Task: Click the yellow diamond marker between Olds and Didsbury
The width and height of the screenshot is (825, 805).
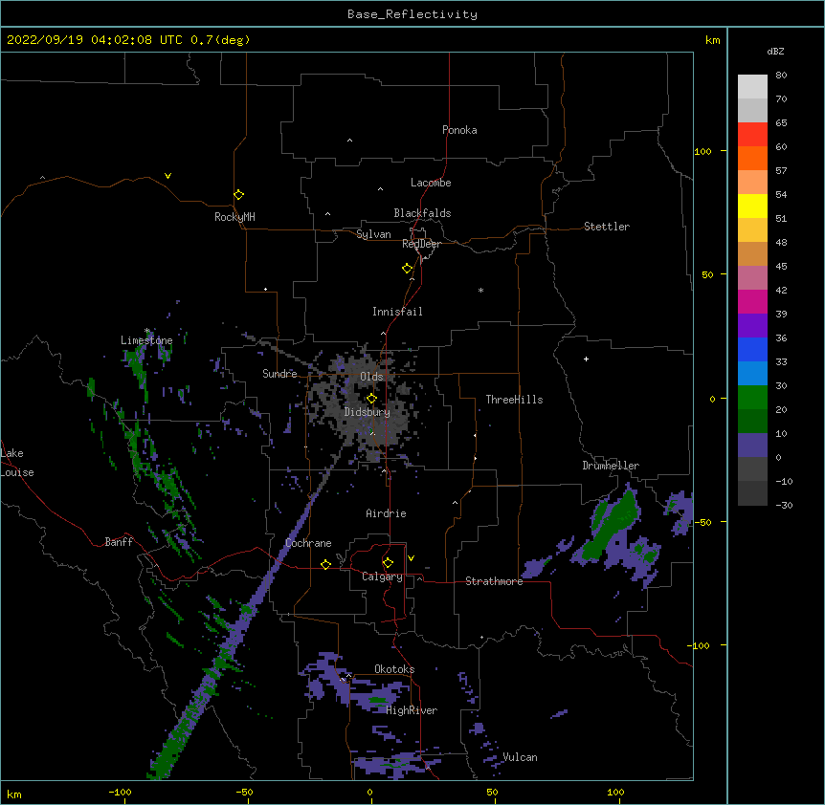Action: 371,398
